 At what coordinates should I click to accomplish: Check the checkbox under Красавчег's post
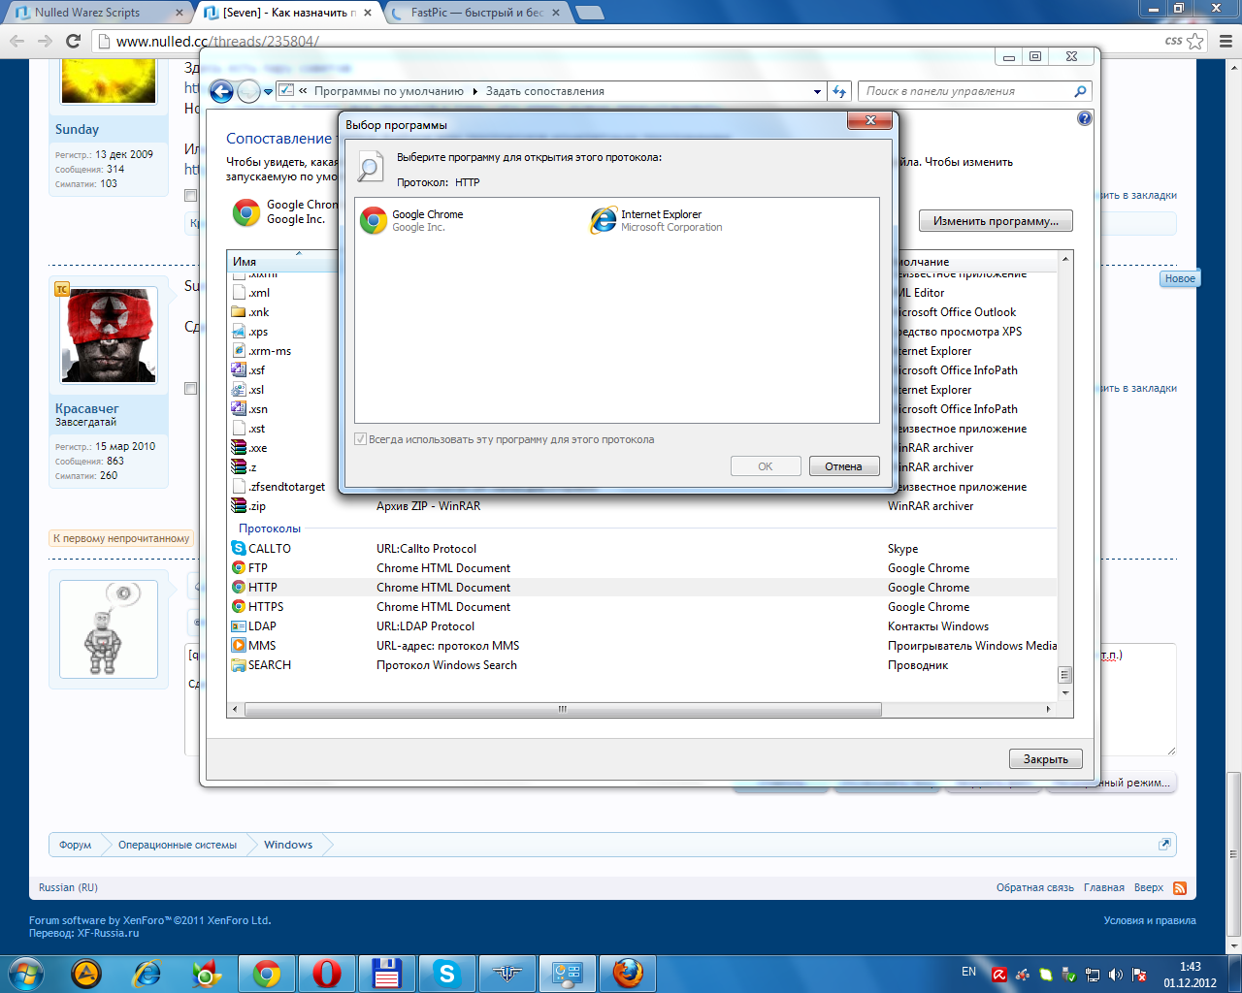(x=190, y=389)
